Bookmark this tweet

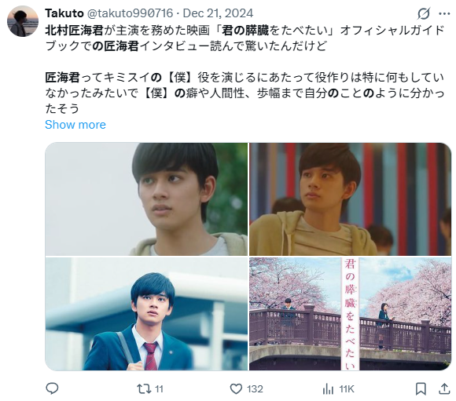[421, 388]
